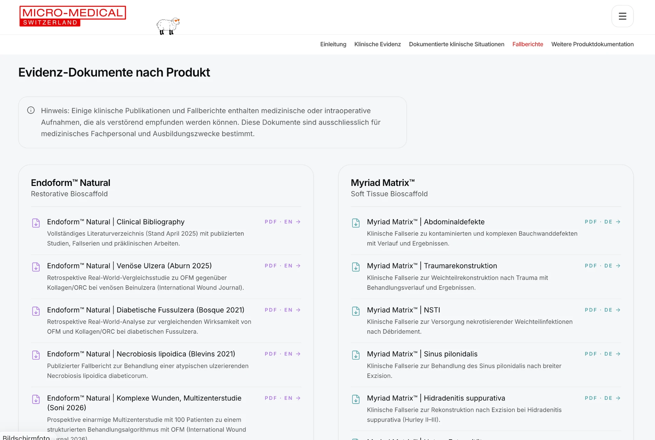
Task: Click PDF · EN label for Necrobiosis lipoidica
Action: pos(278,354)
